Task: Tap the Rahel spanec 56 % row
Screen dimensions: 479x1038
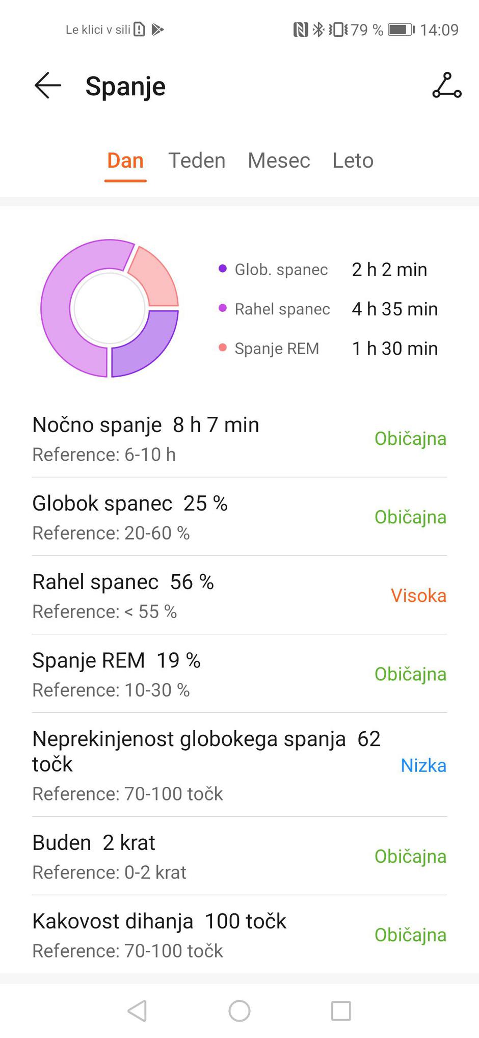Action: pos(239,595)
